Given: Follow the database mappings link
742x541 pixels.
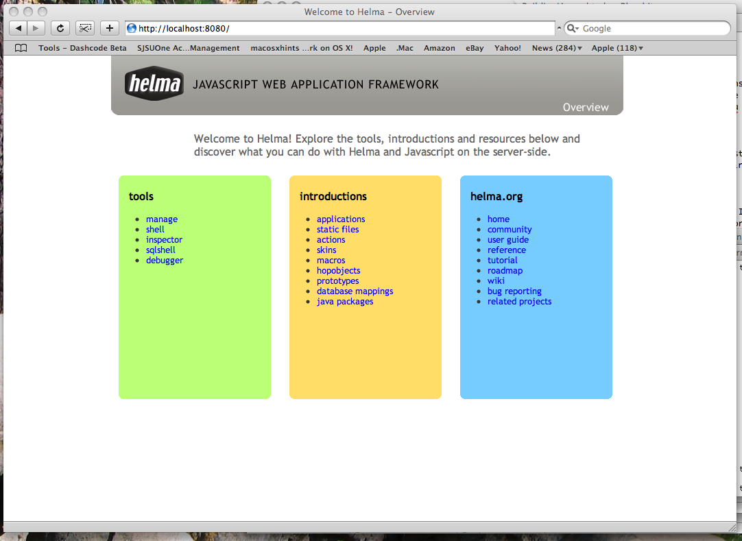Looking at the screenshot, I should click(355, 291).
